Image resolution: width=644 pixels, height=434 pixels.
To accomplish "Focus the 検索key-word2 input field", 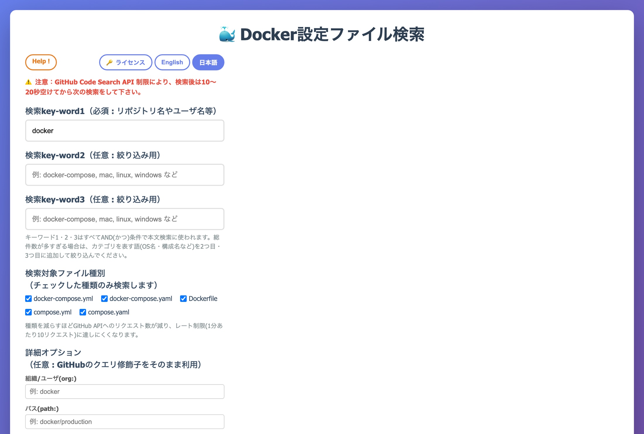I will pyautogui.click(x=125, y=175).
